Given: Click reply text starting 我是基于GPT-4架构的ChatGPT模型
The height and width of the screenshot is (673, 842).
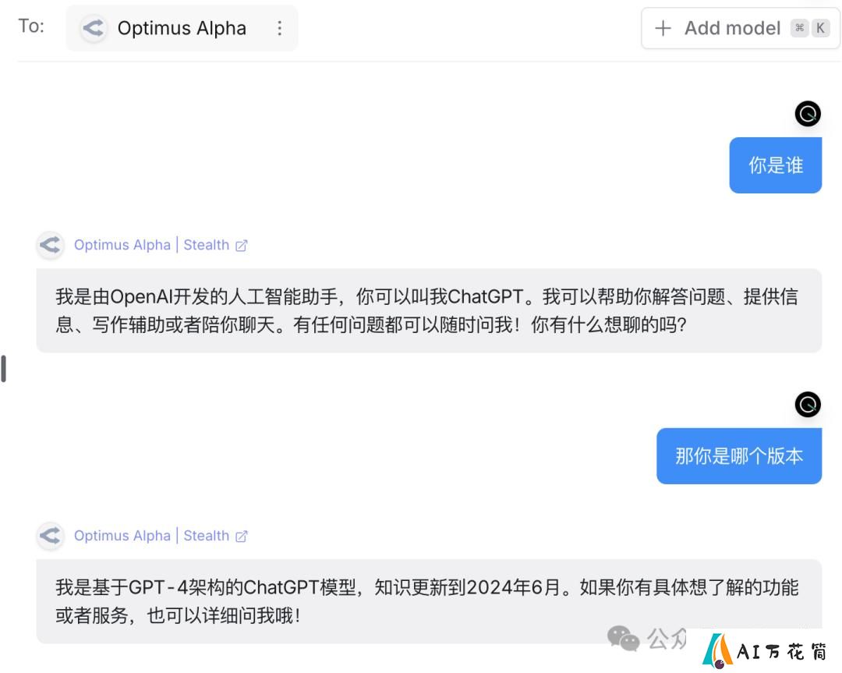Looking at the screenshot, I should 427,601.
